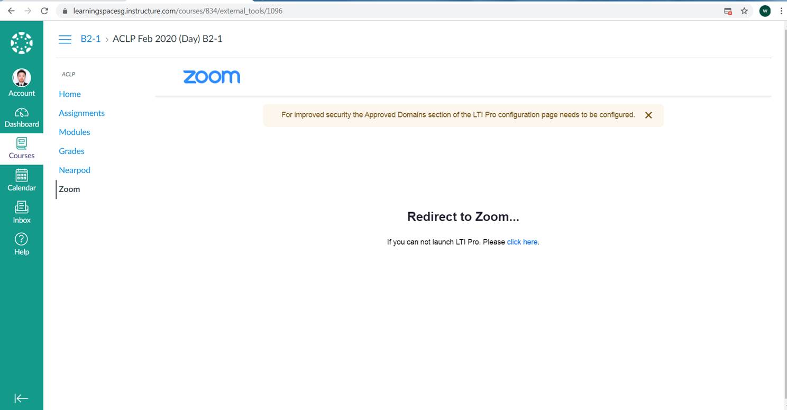Open the Help question mark icon
The image size is (787, 410).
point(22,239)
